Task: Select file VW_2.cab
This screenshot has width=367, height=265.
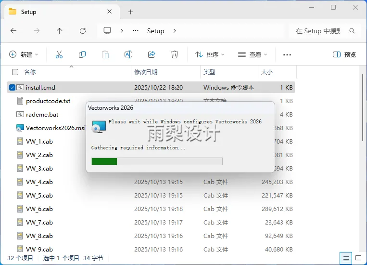Action: tap(39, 155)
